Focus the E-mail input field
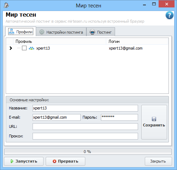The width and height of the screenshot is (177, 170). [57, 117]
